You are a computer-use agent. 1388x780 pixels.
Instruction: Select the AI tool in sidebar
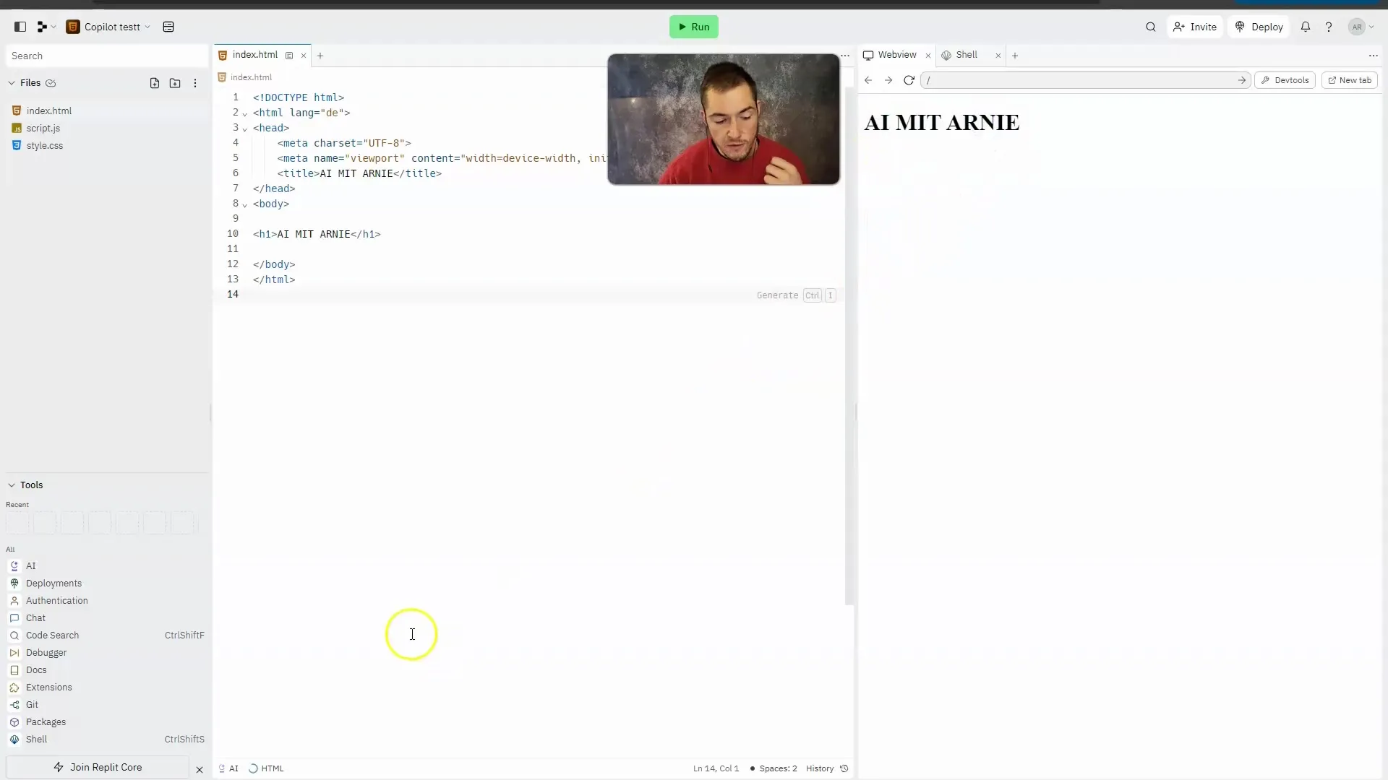pyautogui.click(x=30, y=565)
